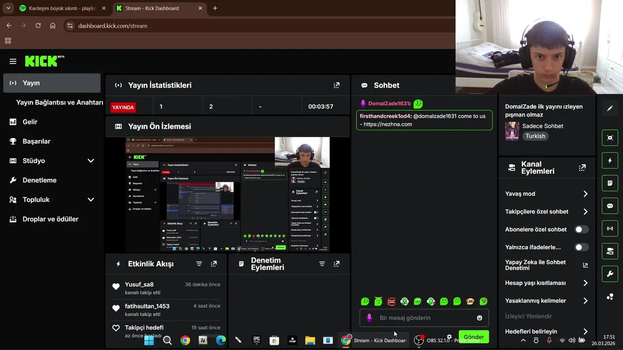Screen dimensions: 623x350
Task: Open the Chrome apps grid shortcut
Action: [8, 41]
